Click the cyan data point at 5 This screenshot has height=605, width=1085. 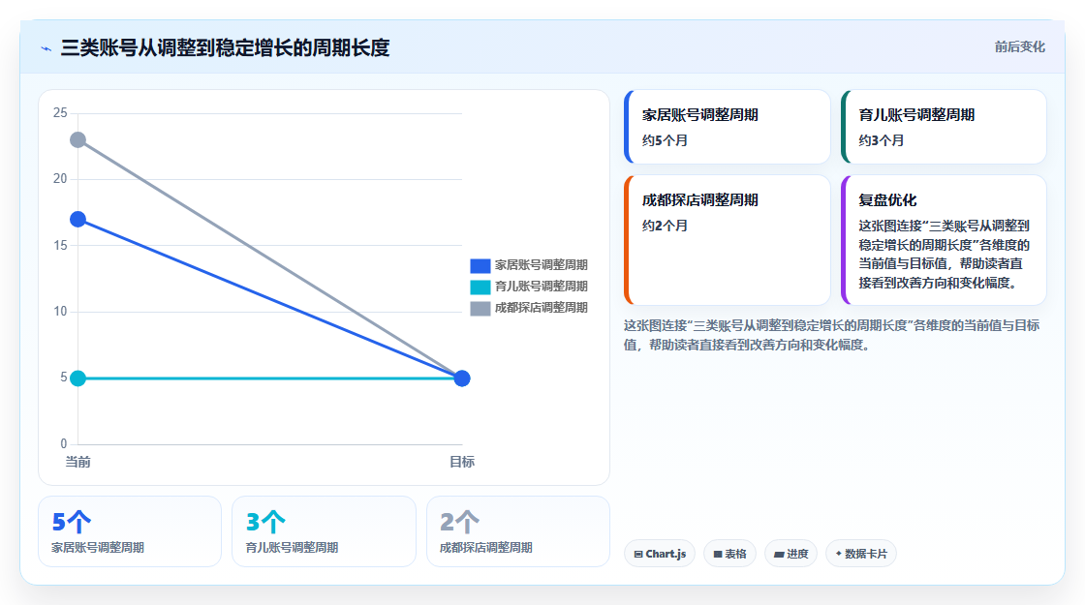click(78, 378)
